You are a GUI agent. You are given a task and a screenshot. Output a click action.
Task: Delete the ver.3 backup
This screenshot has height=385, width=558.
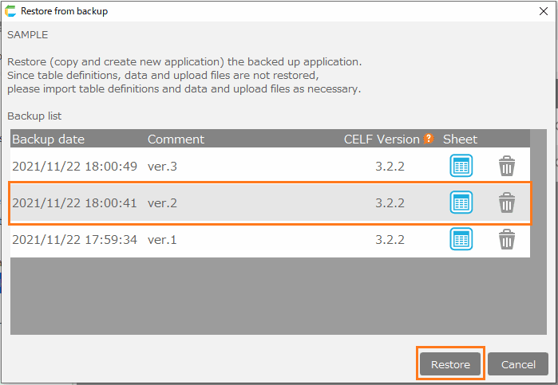coord(507,166)
